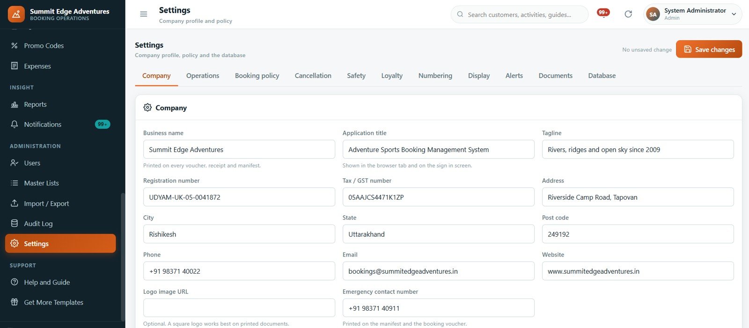Click the Save changes button

(x=709, y=49)
